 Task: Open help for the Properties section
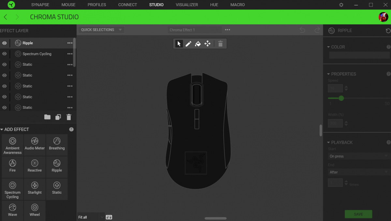(x=388, y=74)
